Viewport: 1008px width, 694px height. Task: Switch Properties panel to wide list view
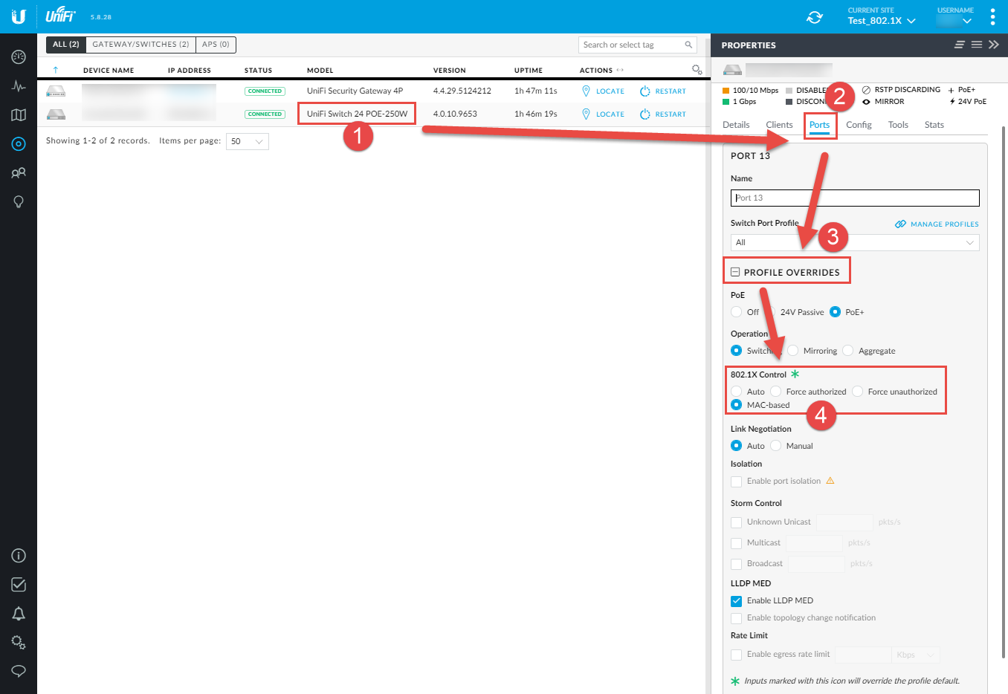coord(977,45)
